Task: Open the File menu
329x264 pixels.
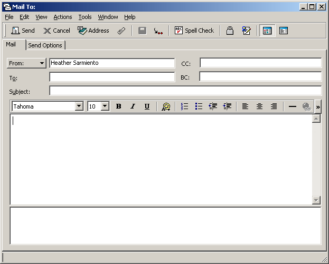Action: tap(9, 17)
